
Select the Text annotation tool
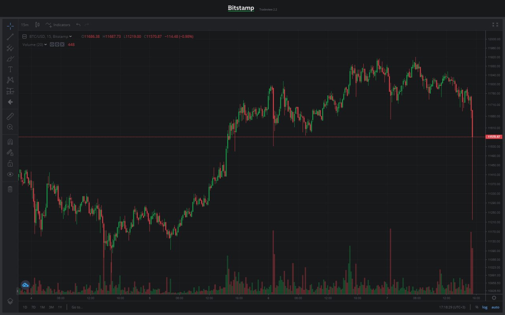point(10,69)
